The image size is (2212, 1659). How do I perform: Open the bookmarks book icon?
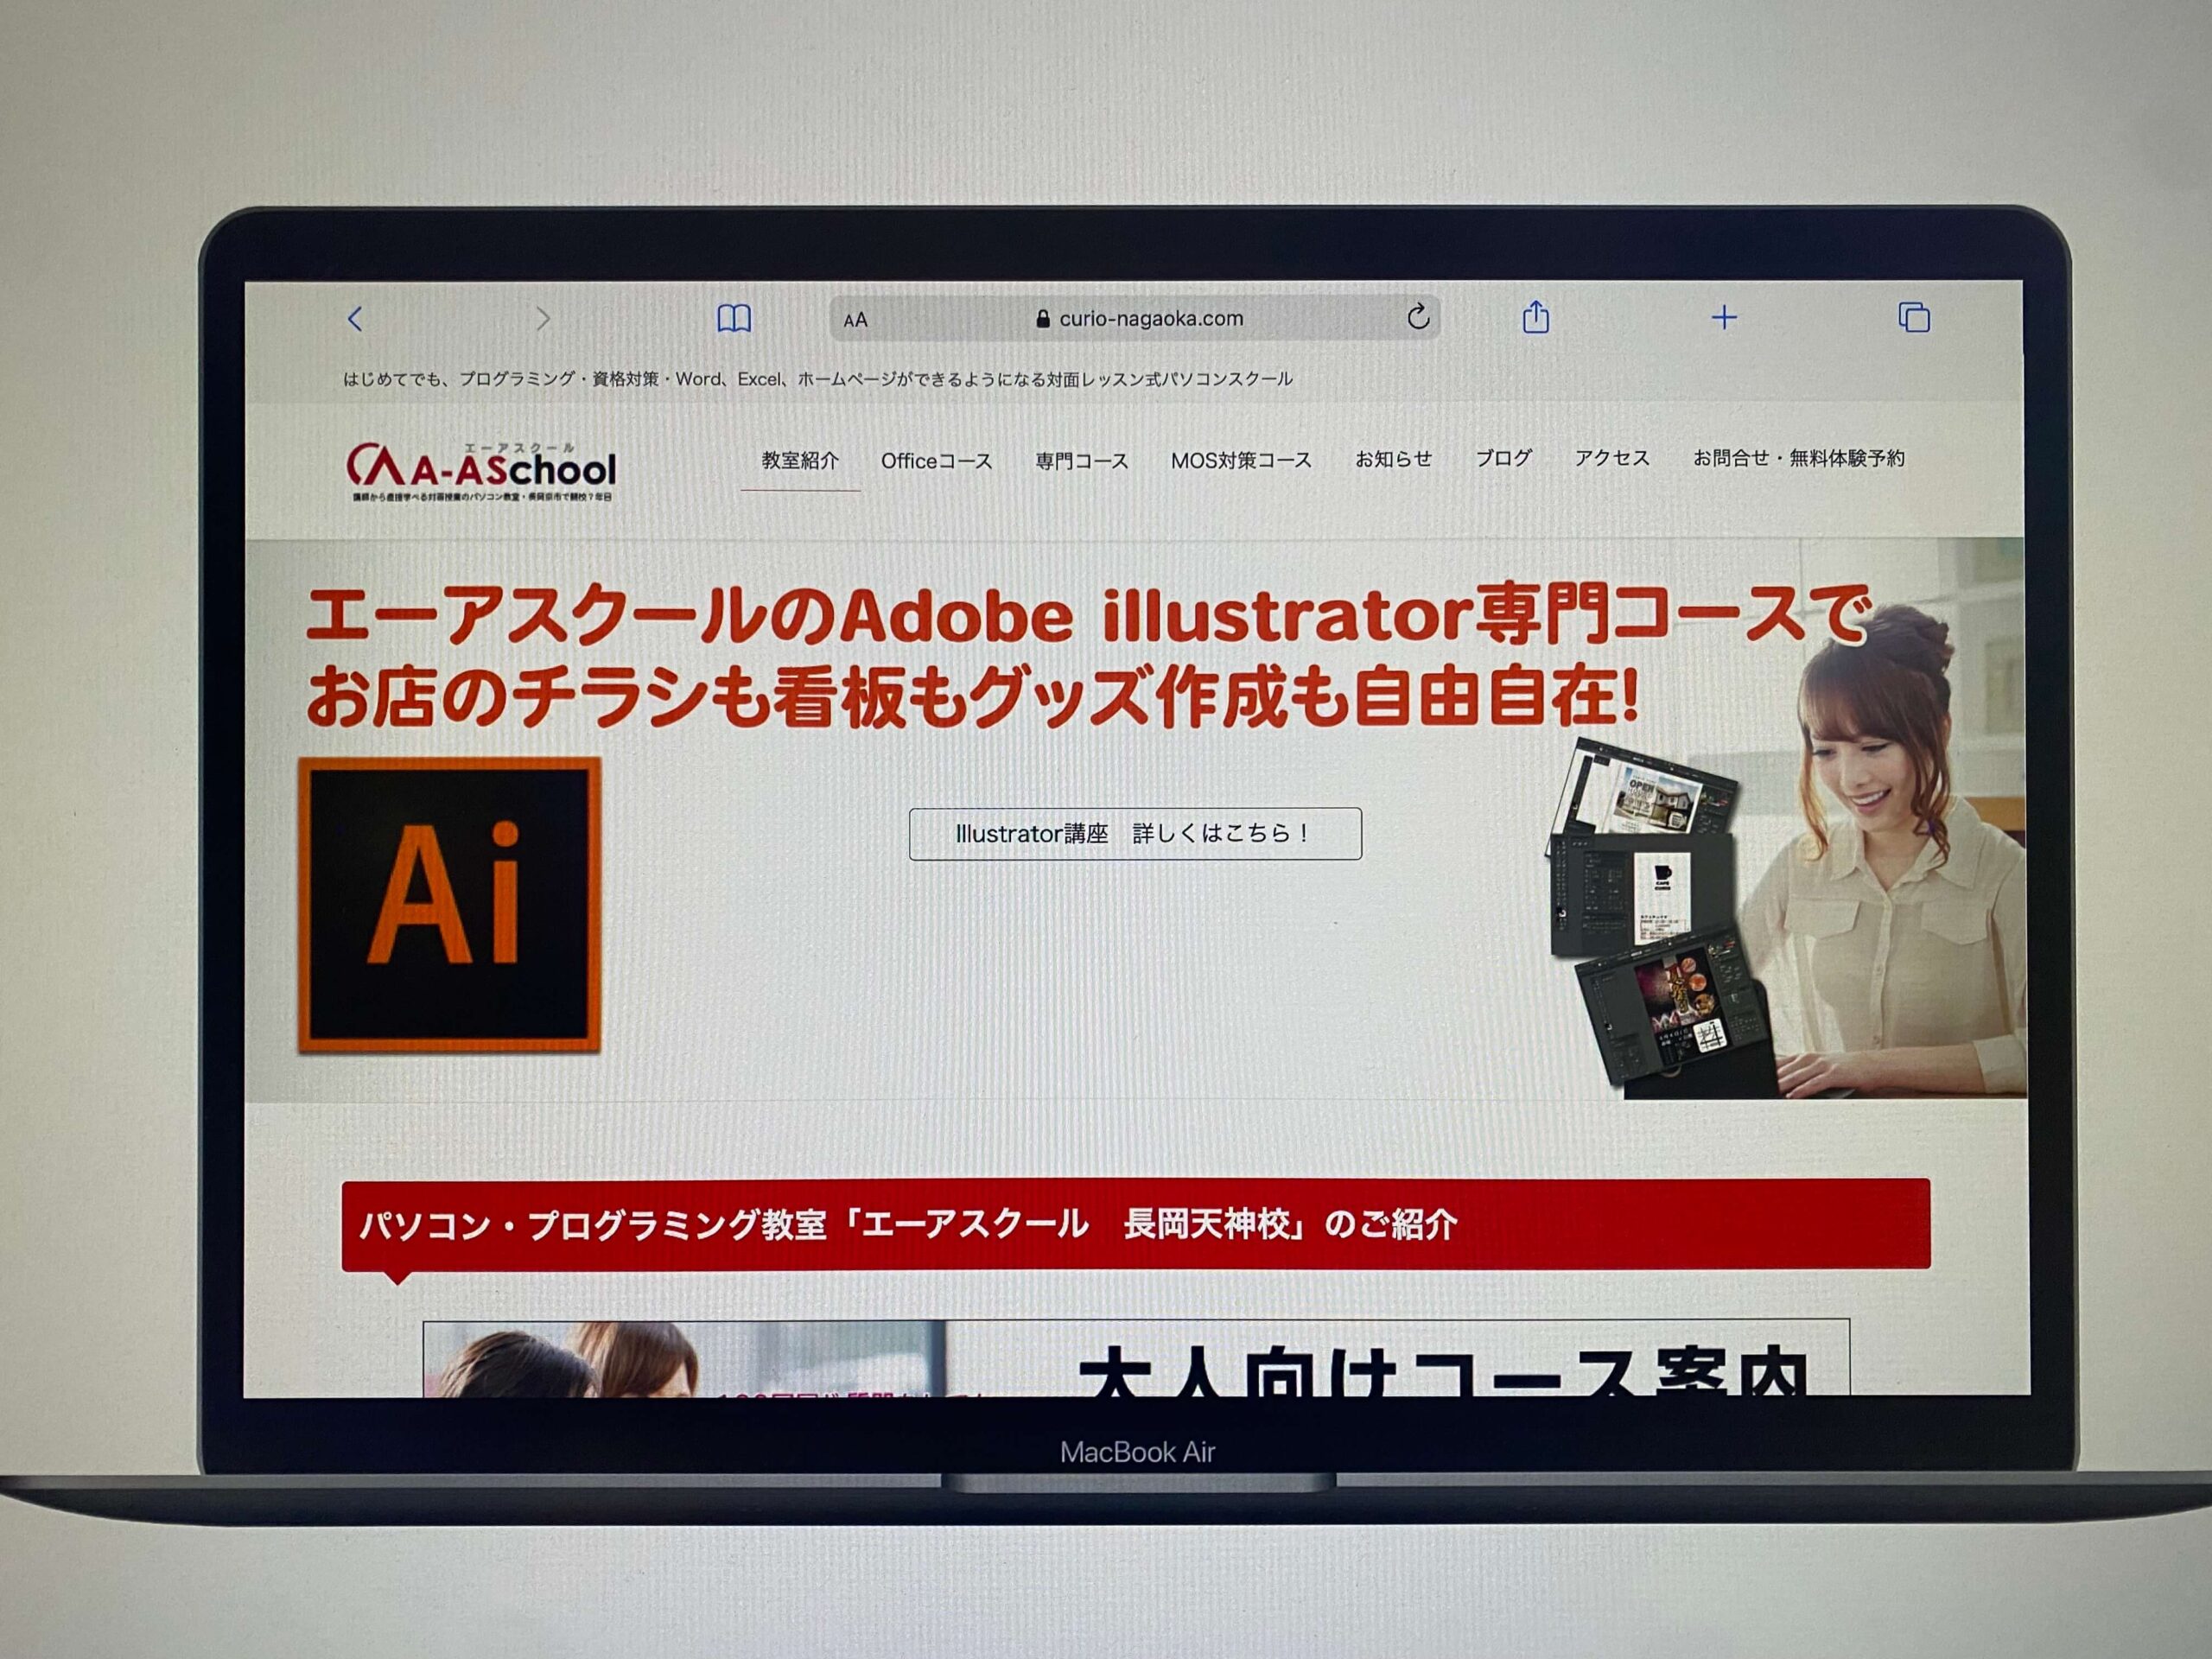coord(734,319)
